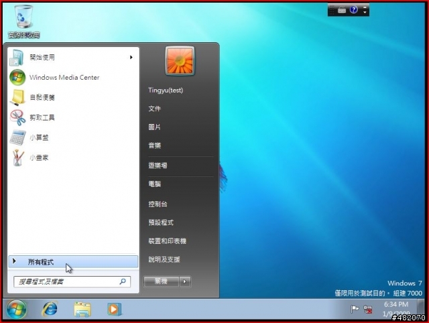Launch 剪取工具 Snipping Tool
429x323 pixels.
[x=73, y=117]
